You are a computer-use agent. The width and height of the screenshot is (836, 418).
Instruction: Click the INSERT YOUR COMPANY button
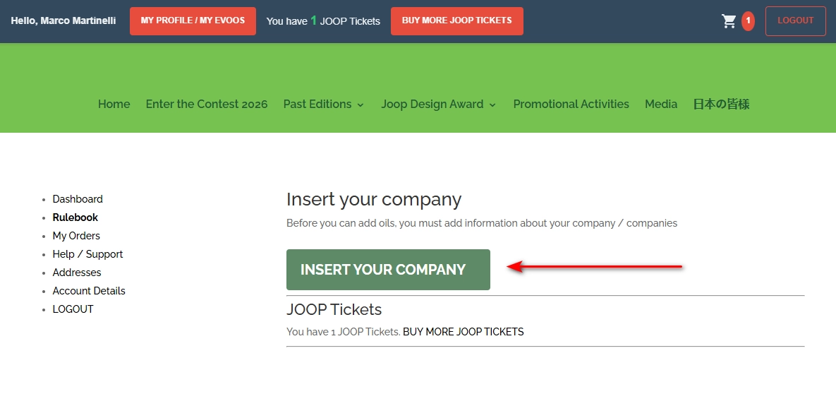click(x=388, y=270)
